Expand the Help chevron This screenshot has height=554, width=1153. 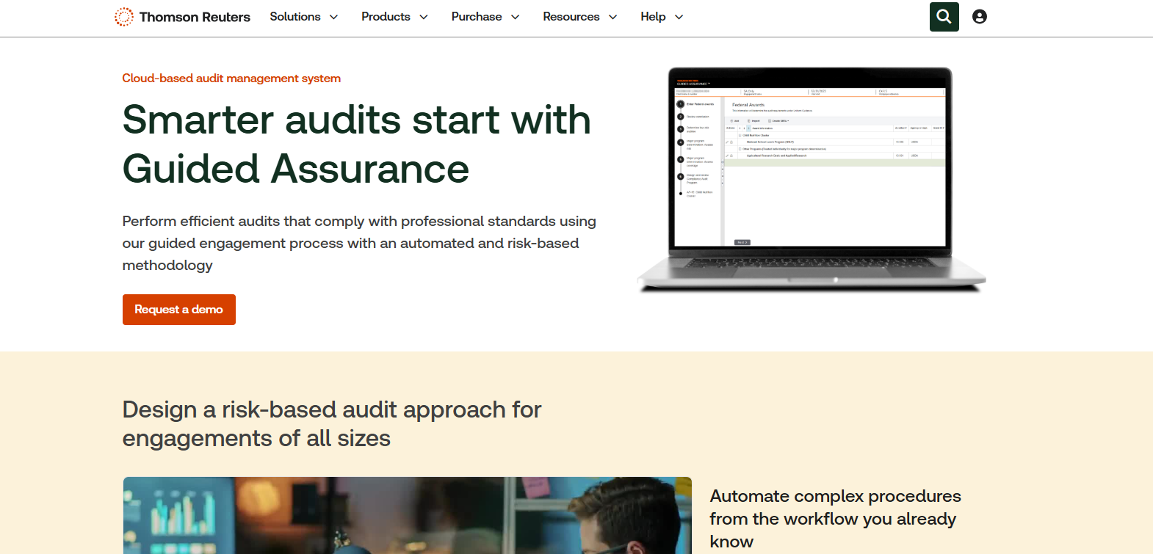tap(679, 17)
